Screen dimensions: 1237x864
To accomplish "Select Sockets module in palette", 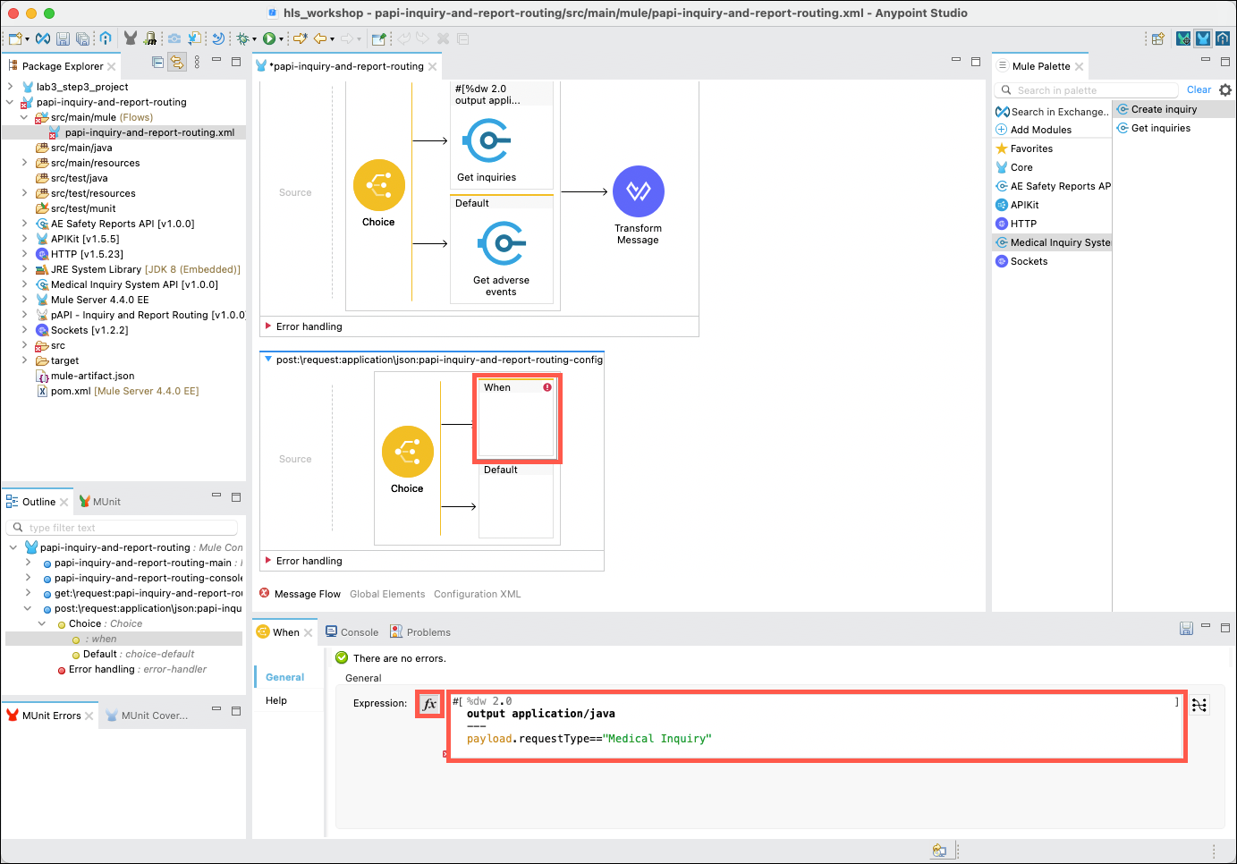I will (x=1021, y=261).
